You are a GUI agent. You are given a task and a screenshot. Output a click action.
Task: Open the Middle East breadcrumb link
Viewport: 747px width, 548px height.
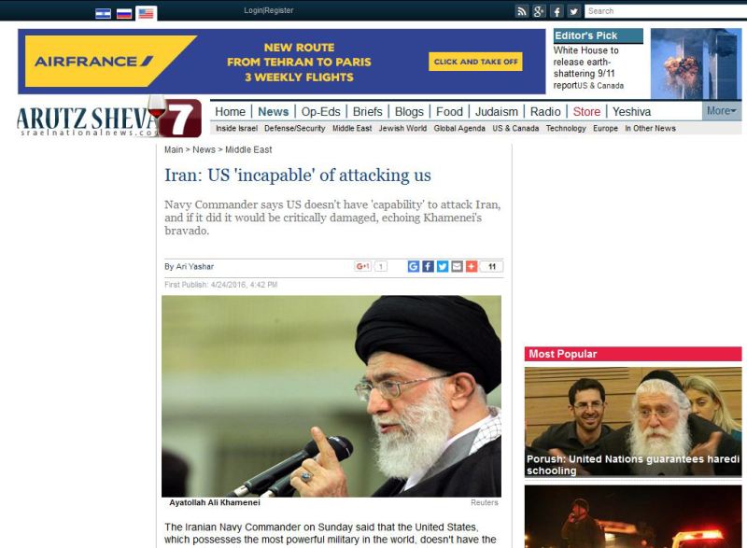click(x=248, y=149)
